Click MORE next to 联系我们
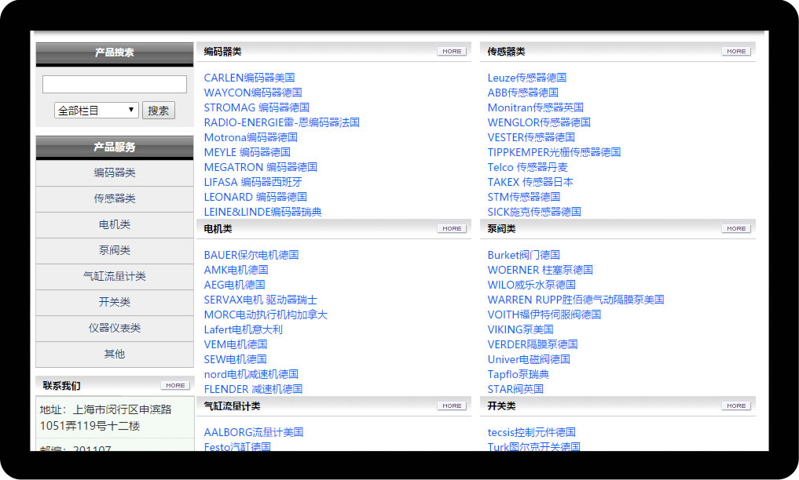Viewport: 799px width, 480px height. coord(175,385)
